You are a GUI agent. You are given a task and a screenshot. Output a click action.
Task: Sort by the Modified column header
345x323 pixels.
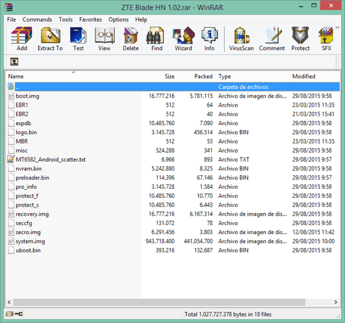(x=313, y=77)
